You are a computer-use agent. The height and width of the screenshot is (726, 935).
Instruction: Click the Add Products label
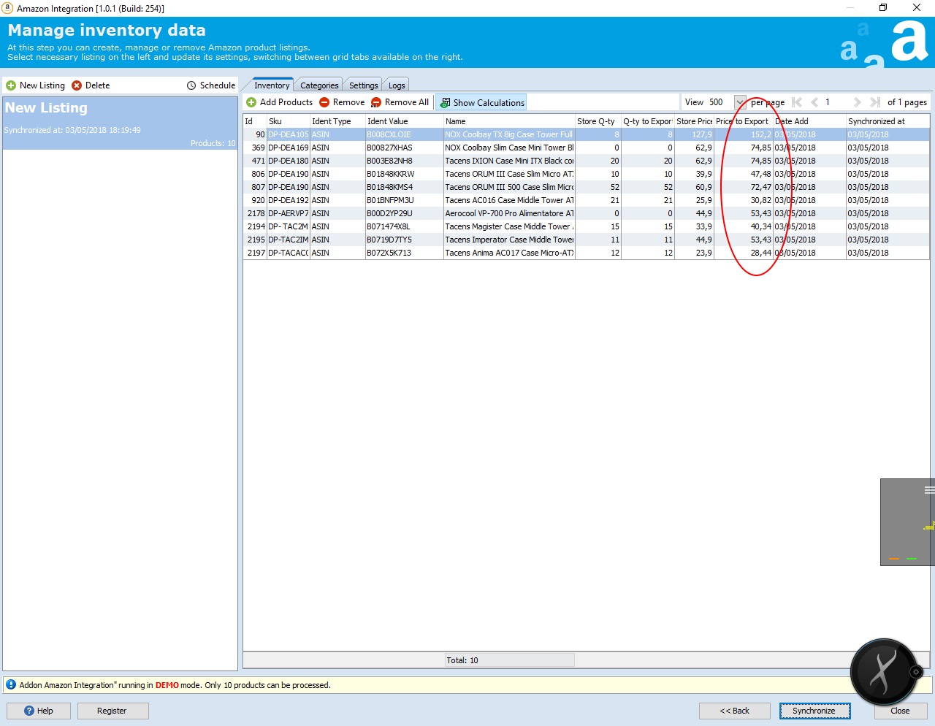(x=286, y=102)
